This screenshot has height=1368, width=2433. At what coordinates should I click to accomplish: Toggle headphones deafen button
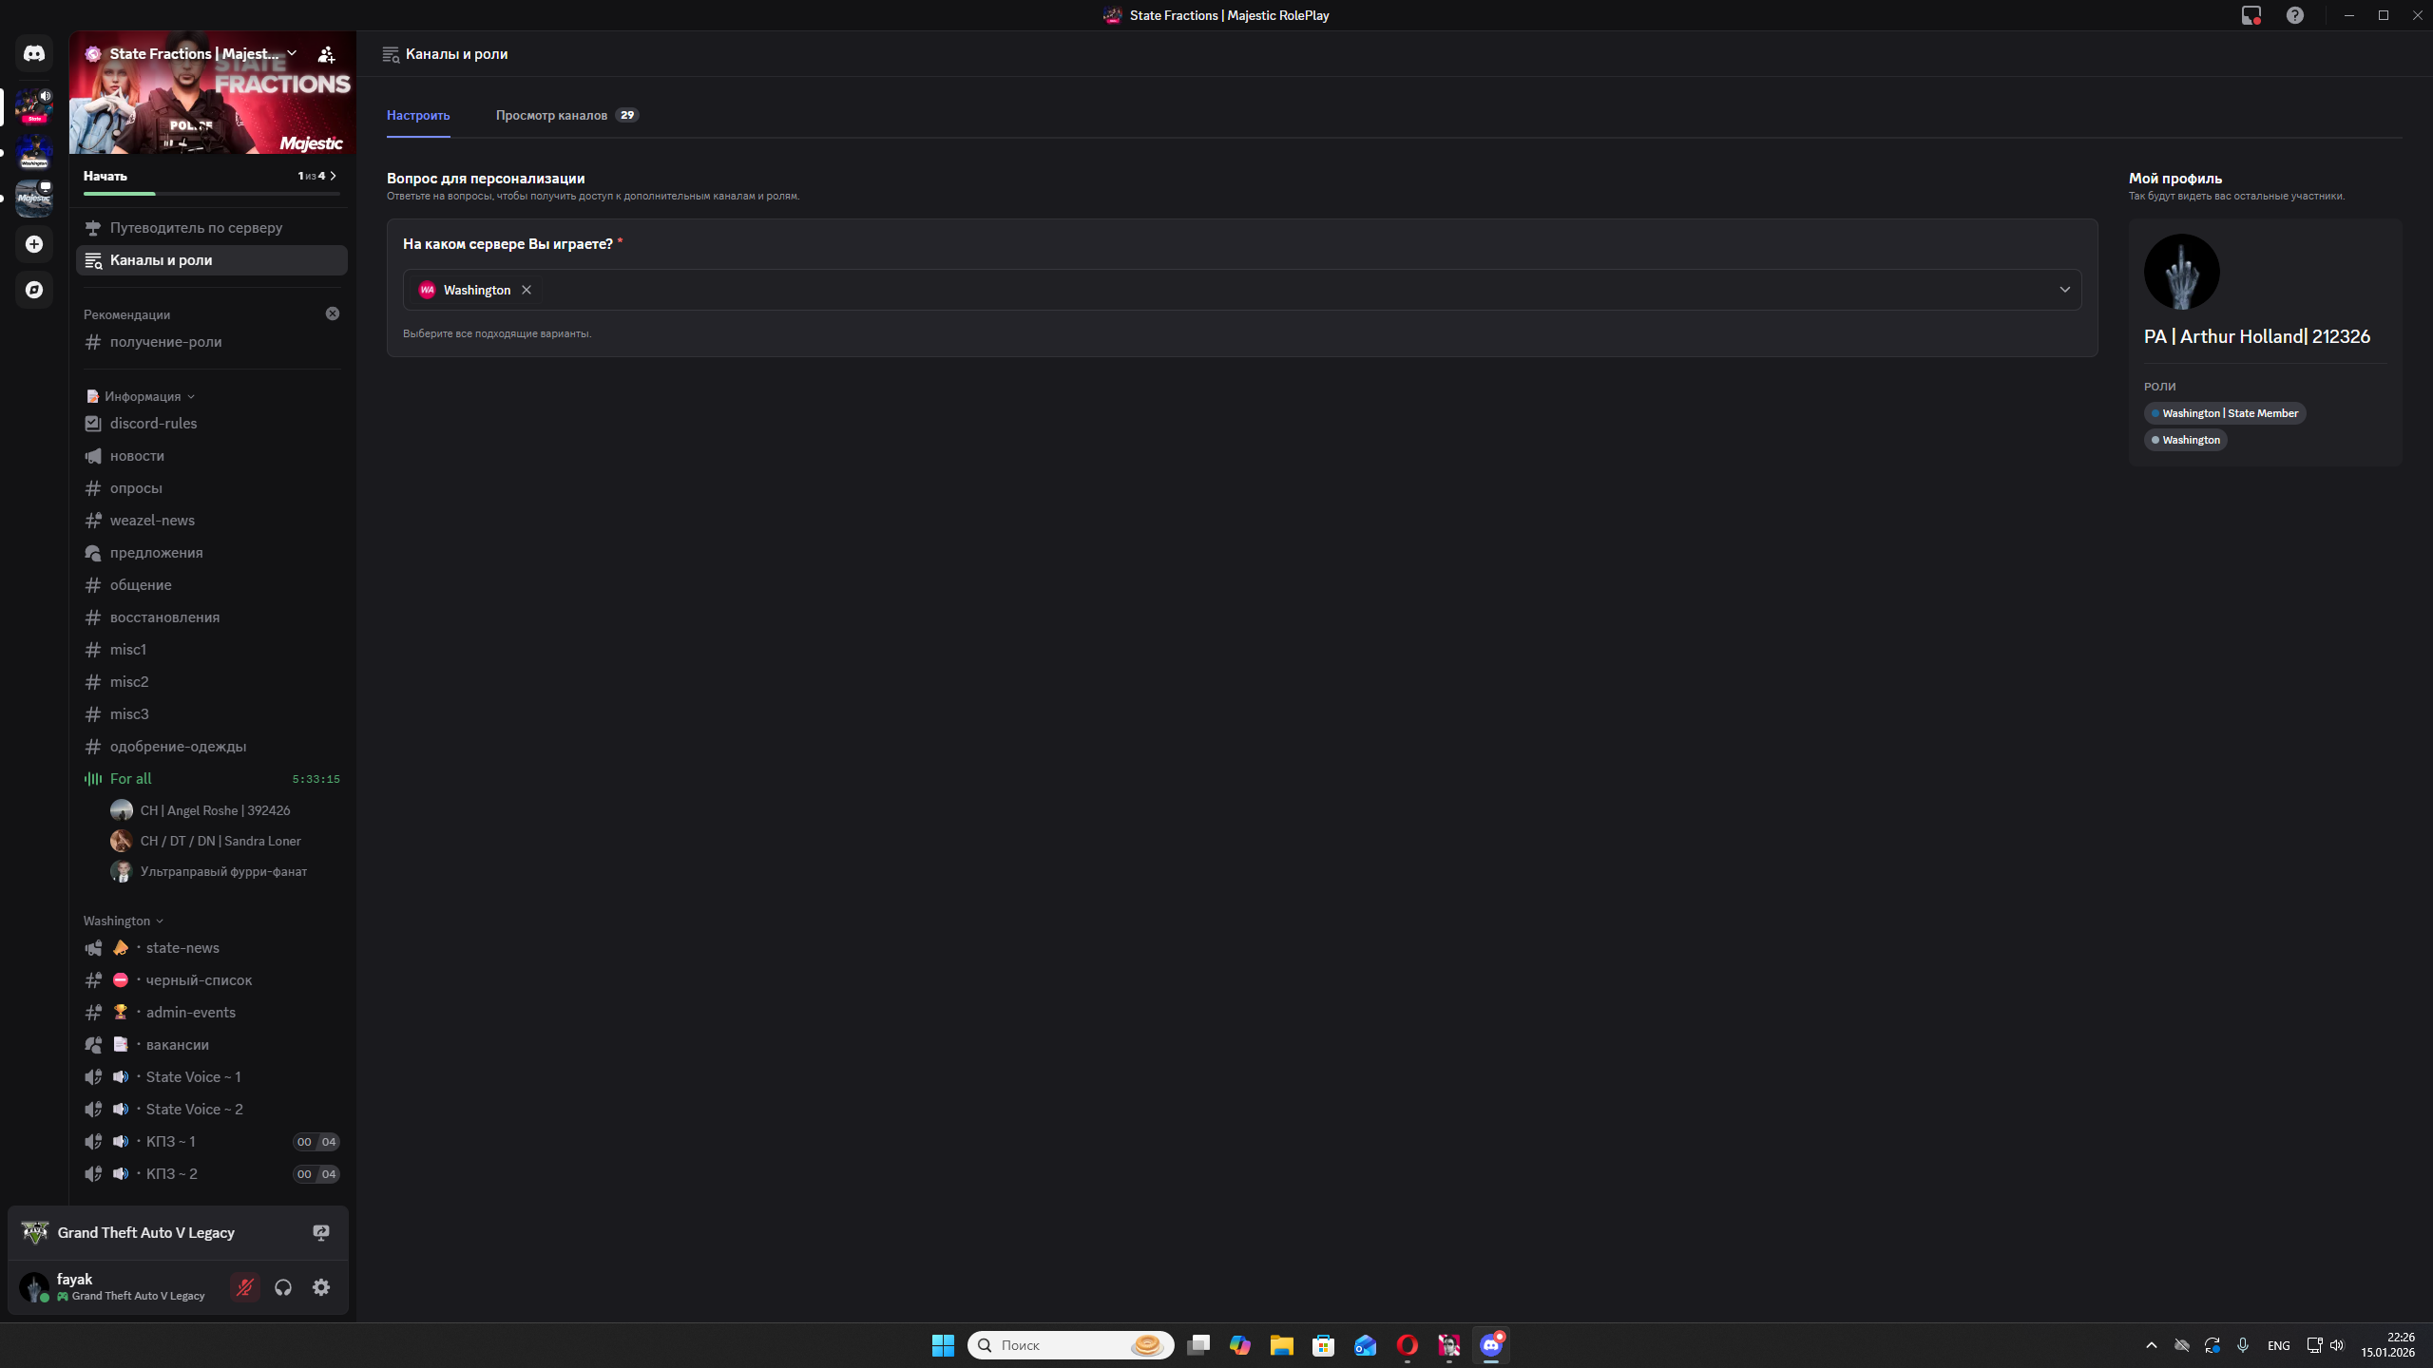point(283,1287)
